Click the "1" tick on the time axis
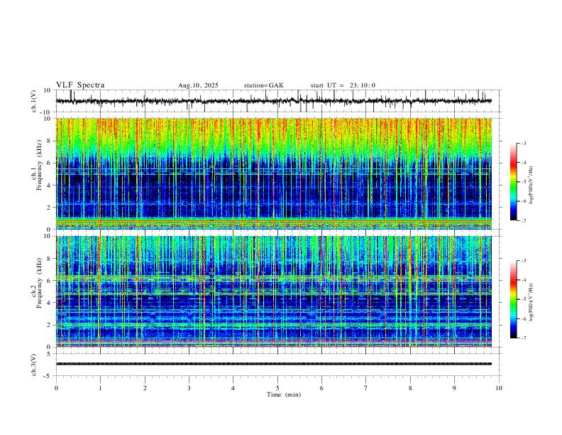Viewport: 562px width, 435px height. coord(100,388)
